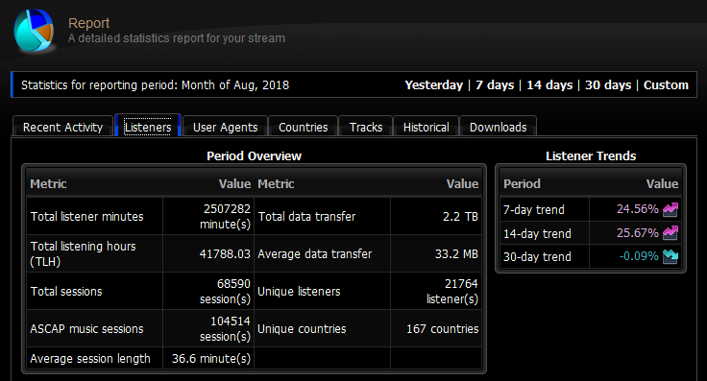
Task: Go to the Tracks tab
Action: point(366,127)
